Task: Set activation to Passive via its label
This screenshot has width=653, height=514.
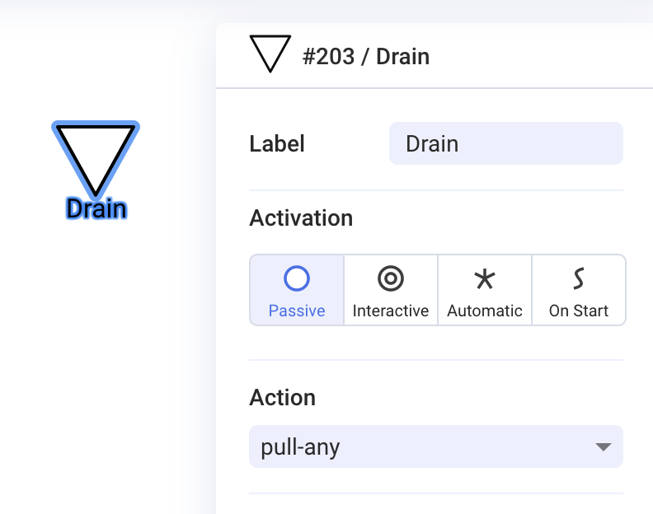Action: point(297,311)
